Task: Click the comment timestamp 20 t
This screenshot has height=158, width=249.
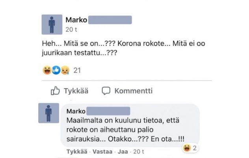Action: tap(138, 152)
